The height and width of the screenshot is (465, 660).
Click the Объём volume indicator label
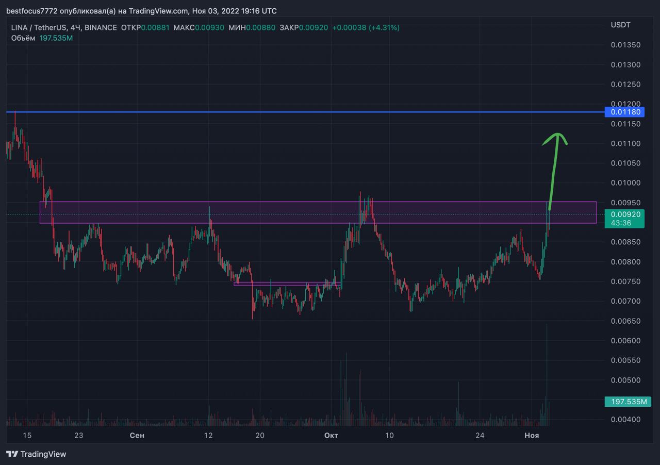point(23,38)
